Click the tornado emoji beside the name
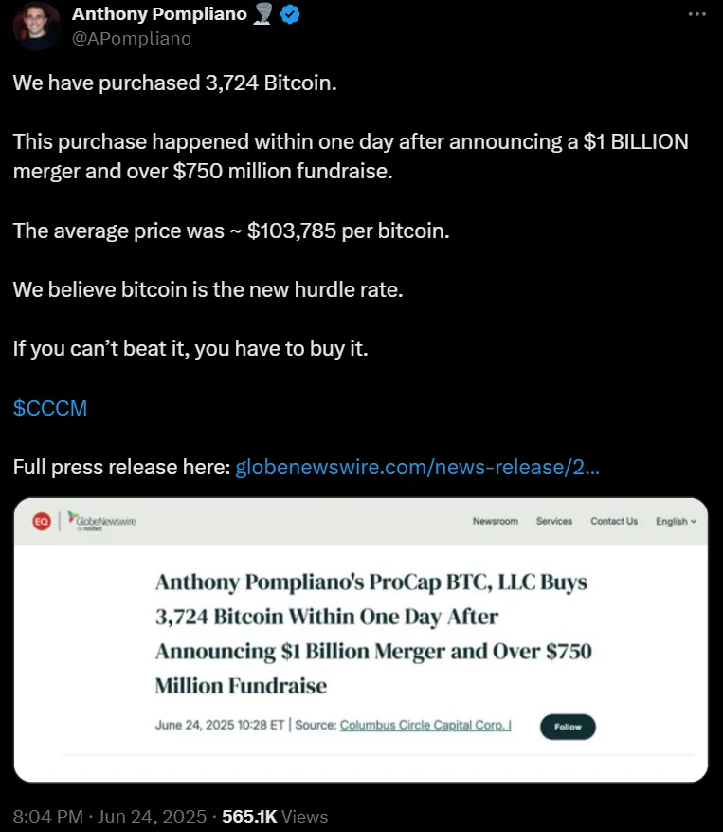Viewport: 723px width, 832px height. (x=264, y=14)
